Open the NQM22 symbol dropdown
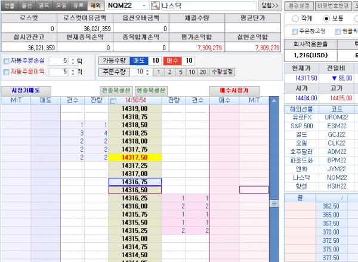358x262 pixels. [144, 5]
